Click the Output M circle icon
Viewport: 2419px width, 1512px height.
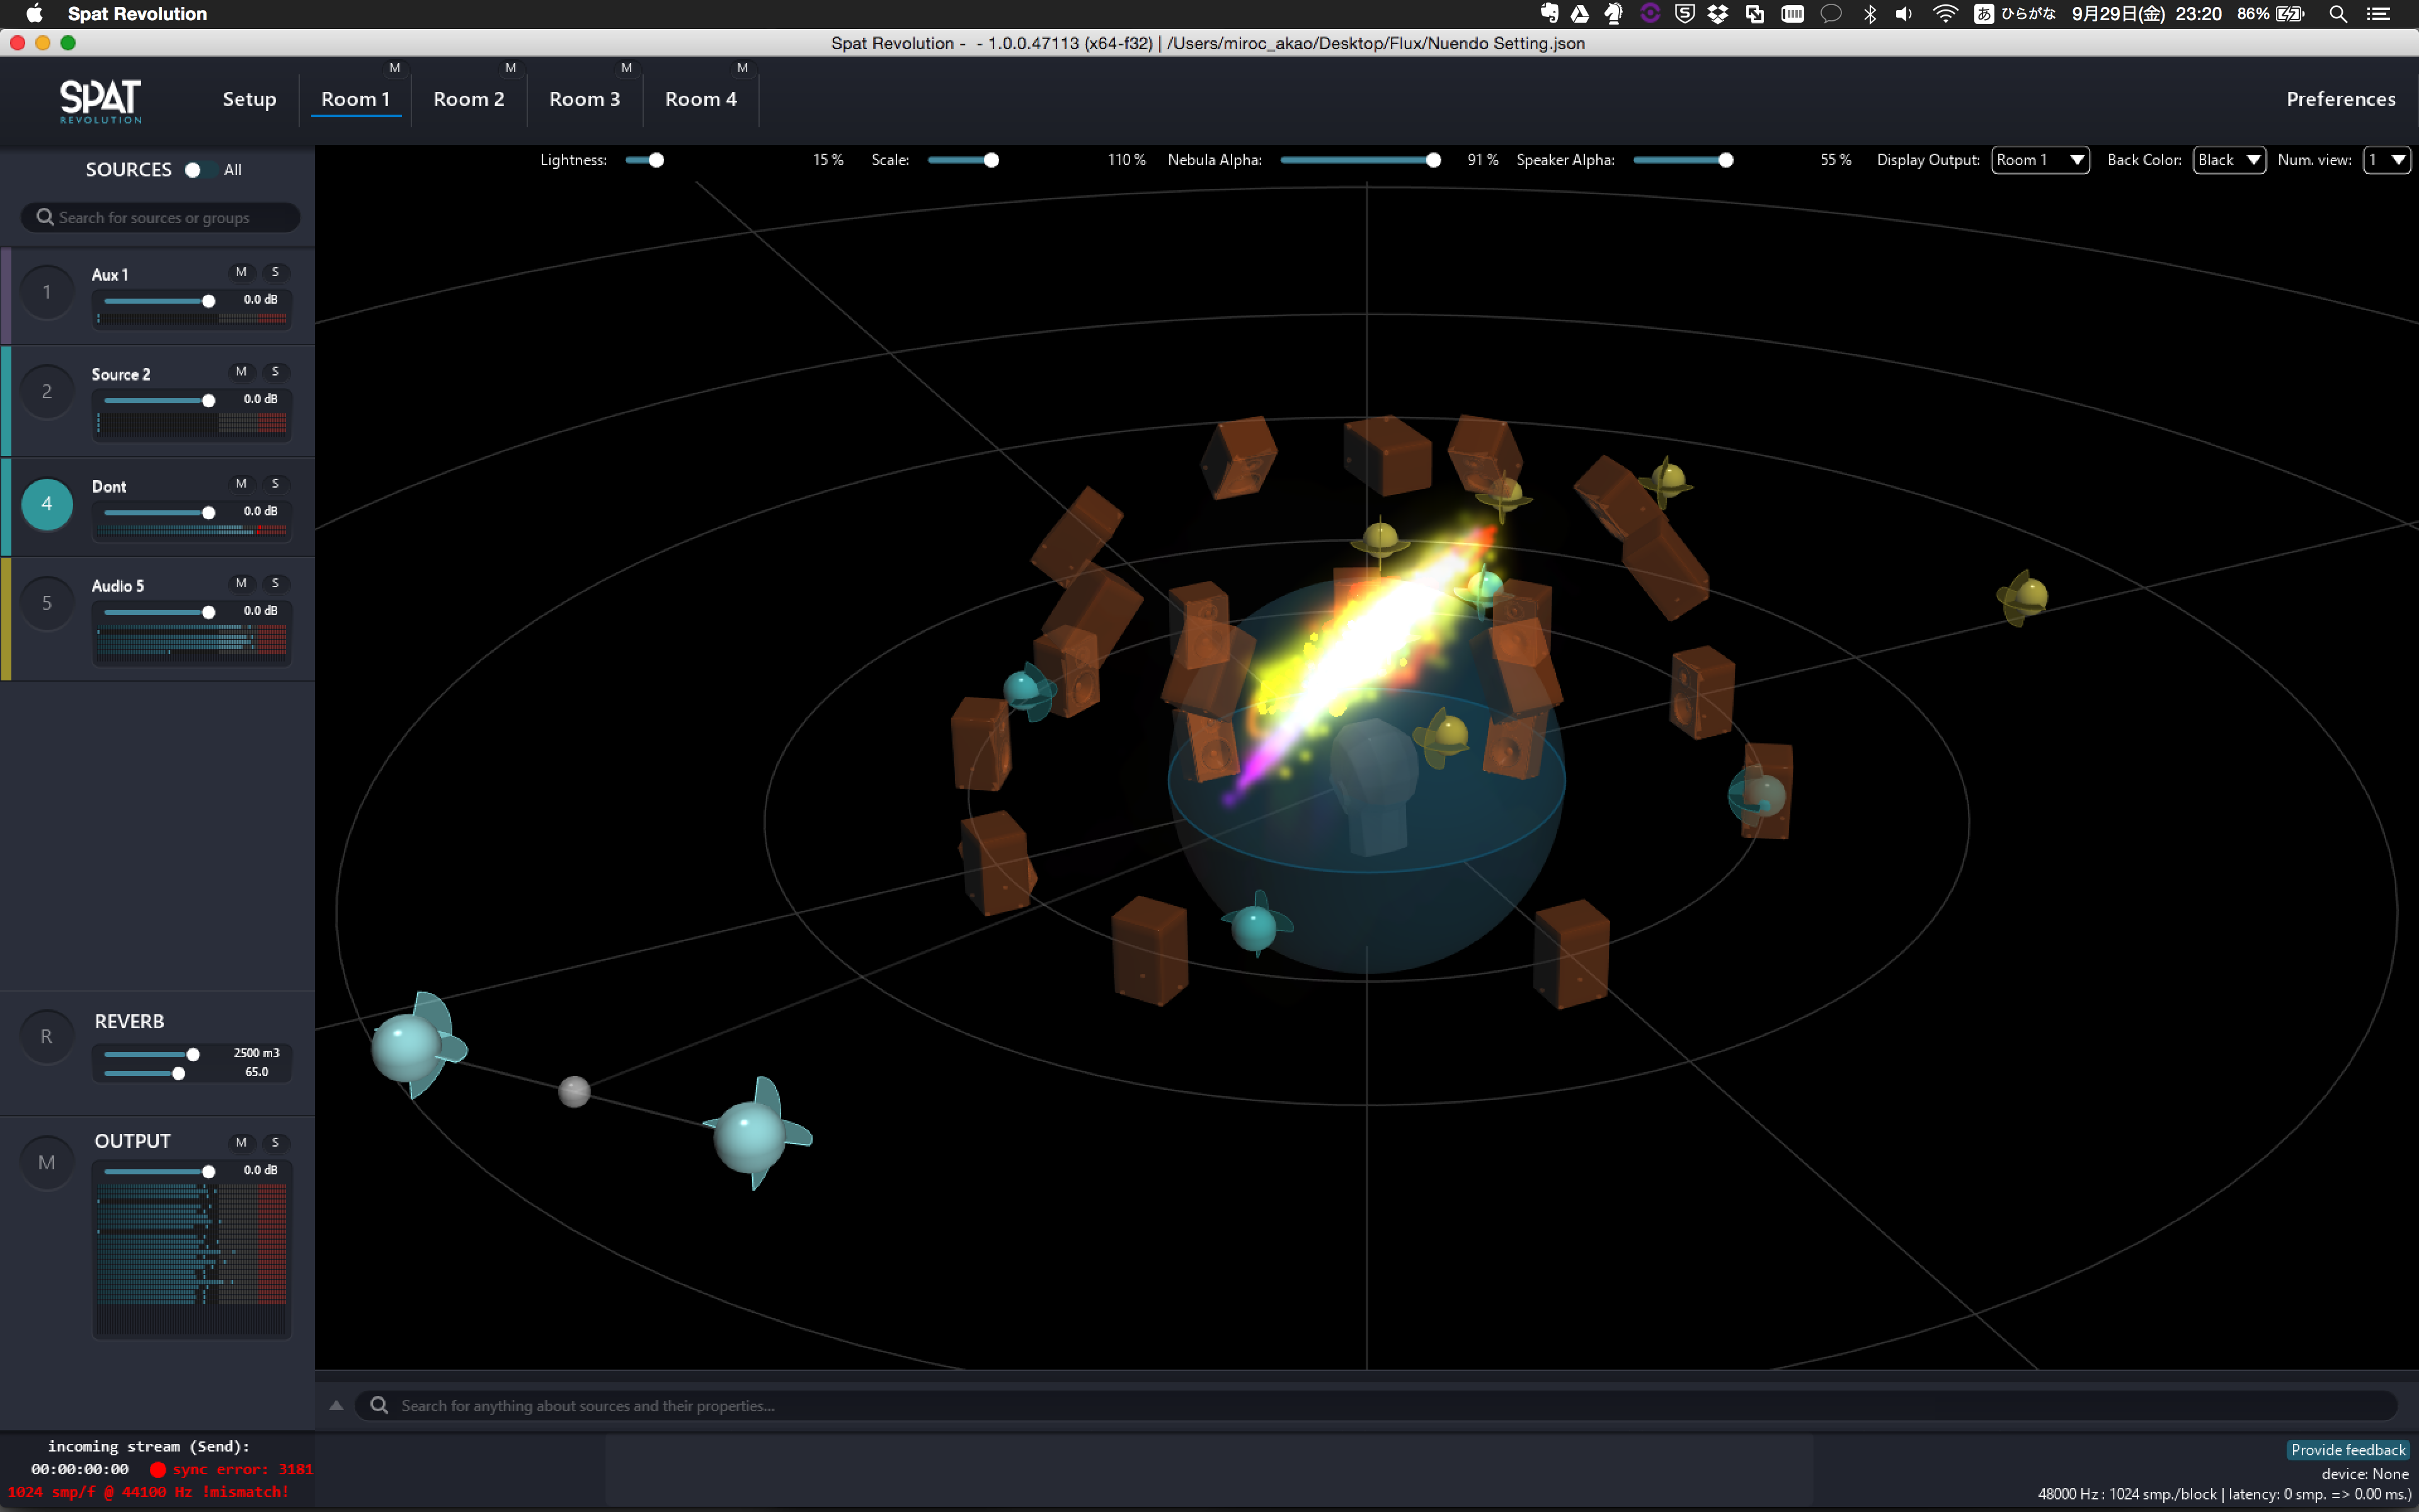click(47, 1162)
